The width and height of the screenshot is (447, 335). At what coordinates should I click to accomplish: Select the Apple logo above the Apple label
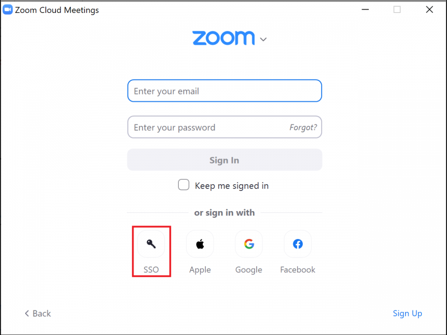[199, 243]
